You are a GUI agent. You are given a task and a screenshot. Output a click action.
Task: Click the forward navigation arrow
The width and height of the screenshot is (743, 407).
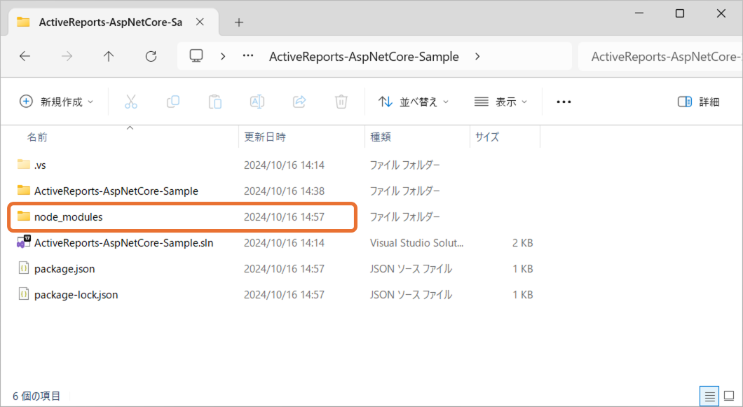point(67,56)
